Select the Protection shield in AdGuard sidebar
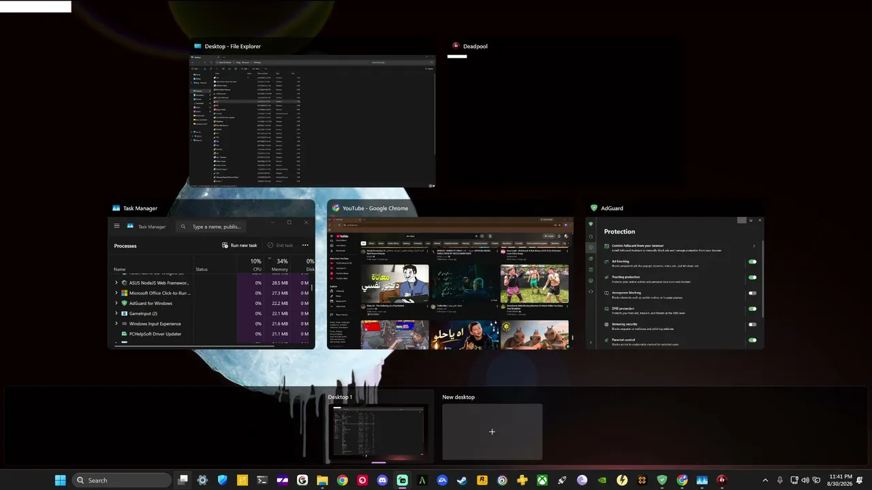 591,247
